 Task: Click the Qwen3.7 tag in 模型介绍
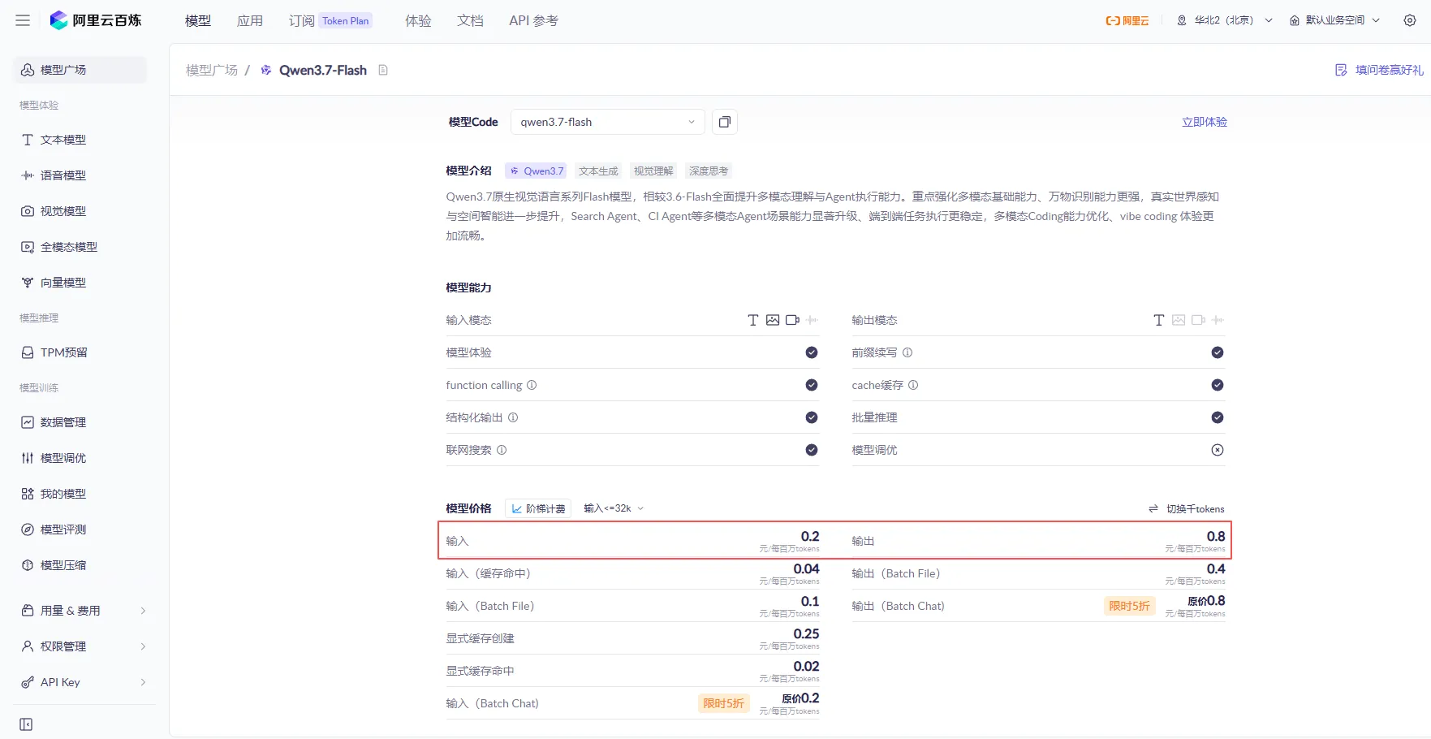(x=537, y=171)
